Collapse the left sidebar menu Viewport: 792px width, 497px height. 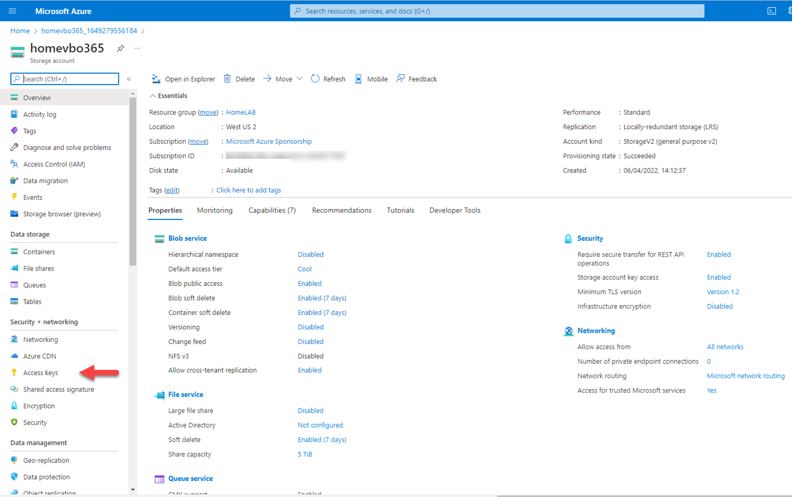[x=129, y=79]
